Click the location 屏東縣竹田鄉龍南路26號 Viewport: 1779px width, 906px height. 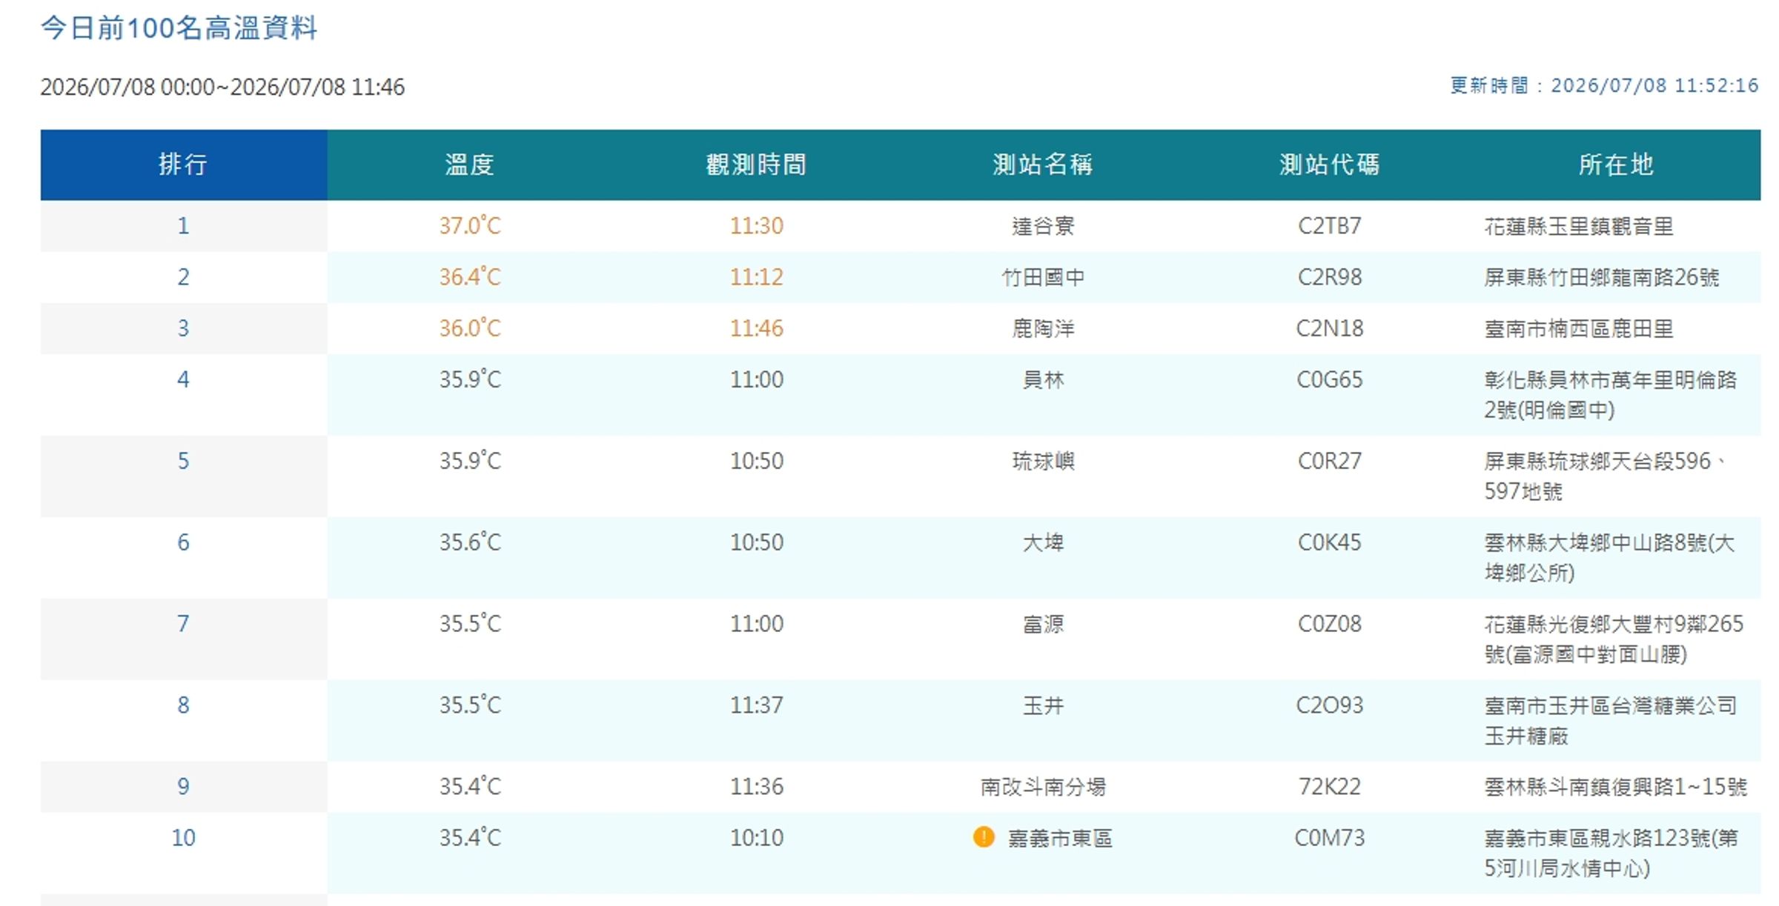(1601, 277)
